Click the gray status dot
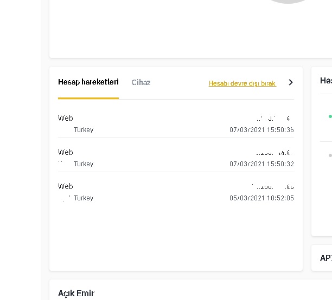The height and width of the screenshot is (300, 332). pyautogui.click(x=330, y=155)
